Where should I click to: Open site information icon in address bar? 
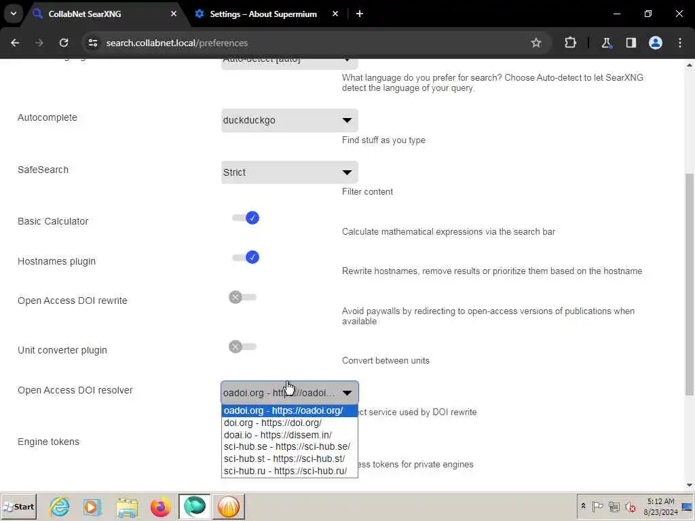pos(92,43)
